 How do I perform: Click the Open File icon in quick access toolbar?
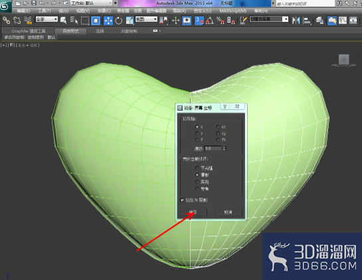(x=26, y=3)
